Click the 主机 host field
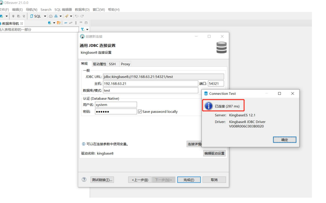This screenshot has width=326, height=203. [150, 83]
